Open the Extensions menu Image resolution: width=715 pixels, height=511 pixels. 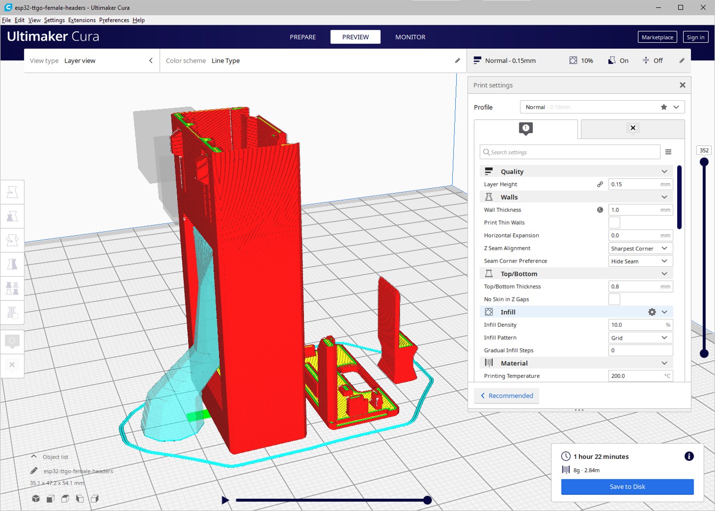tap(82, 20)
